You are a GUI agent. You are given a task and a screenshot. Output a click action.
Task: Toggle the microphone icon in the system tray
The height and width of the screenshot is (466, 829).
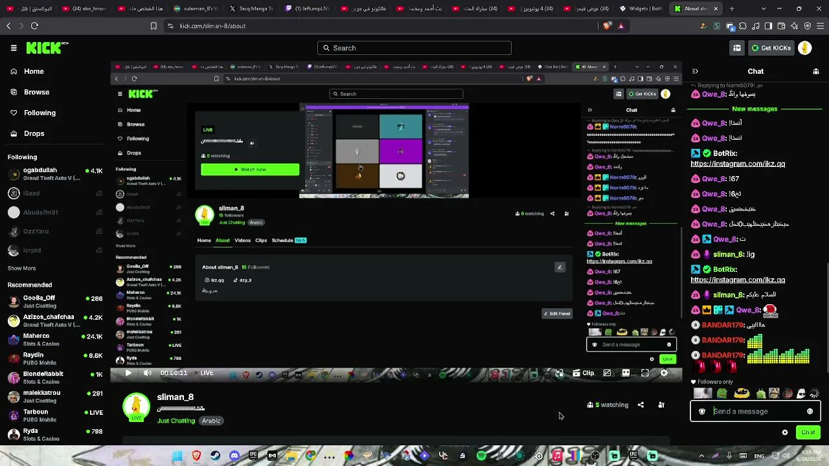[x=729, y=456]
